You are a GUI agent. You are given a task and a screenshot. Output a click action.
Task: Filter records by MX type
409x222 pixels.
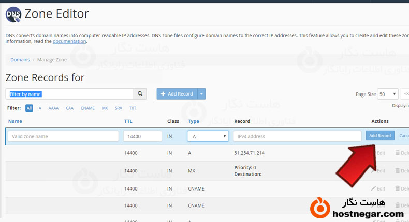click(x=105, y=108)
